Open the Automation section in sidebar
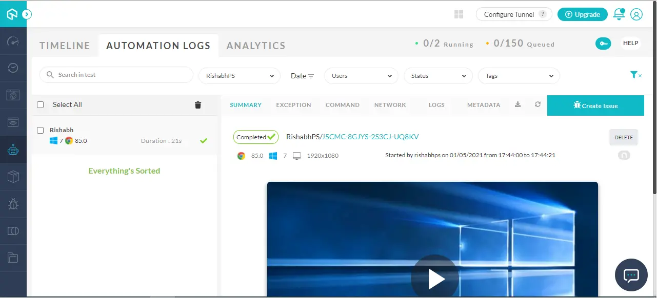 [x=13, y=150]
